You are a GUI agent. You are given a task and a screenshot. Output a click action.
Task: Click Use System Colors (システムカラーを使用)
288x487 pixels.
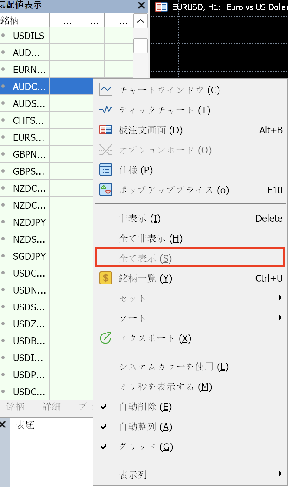point(173,367)
